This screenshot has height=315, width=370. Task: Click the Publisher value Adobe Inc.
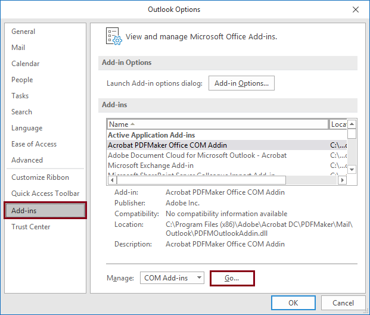pos(183,203)
